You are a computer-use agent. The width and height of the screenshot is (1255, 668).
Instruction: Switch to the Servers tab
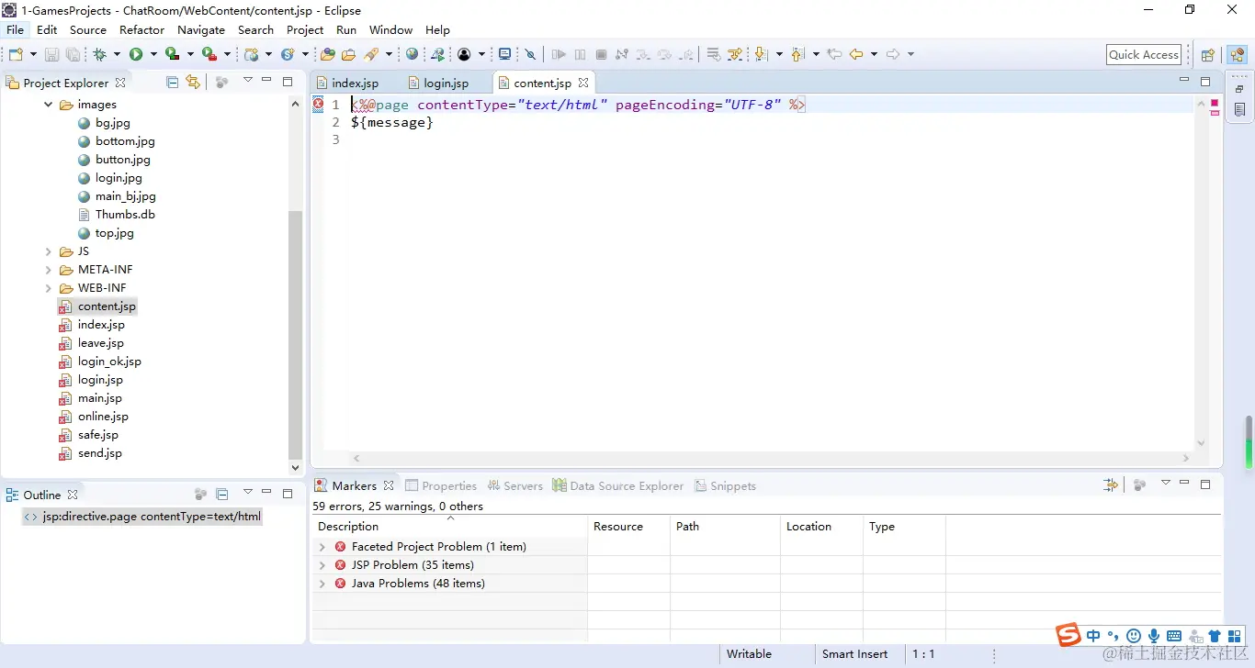[514, 485]
